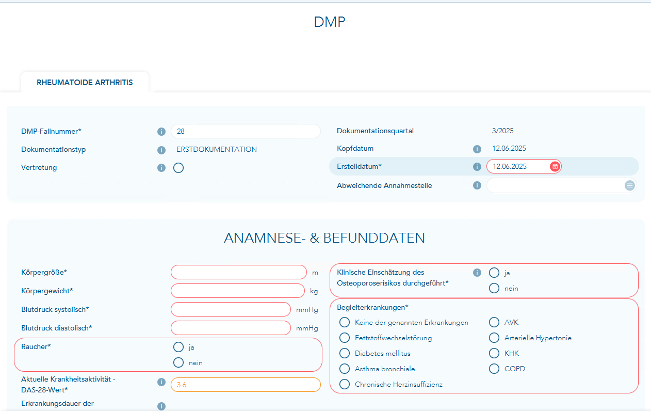
Task: Click info icon next to Vertretung
Action: tap(161, 168)
